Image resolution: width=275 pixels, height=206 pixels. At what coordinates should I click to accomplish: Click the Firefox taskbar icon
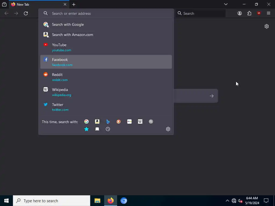(x=111, y=201)
